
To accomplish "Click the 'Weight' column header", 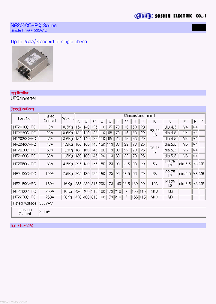I will 68,118.
